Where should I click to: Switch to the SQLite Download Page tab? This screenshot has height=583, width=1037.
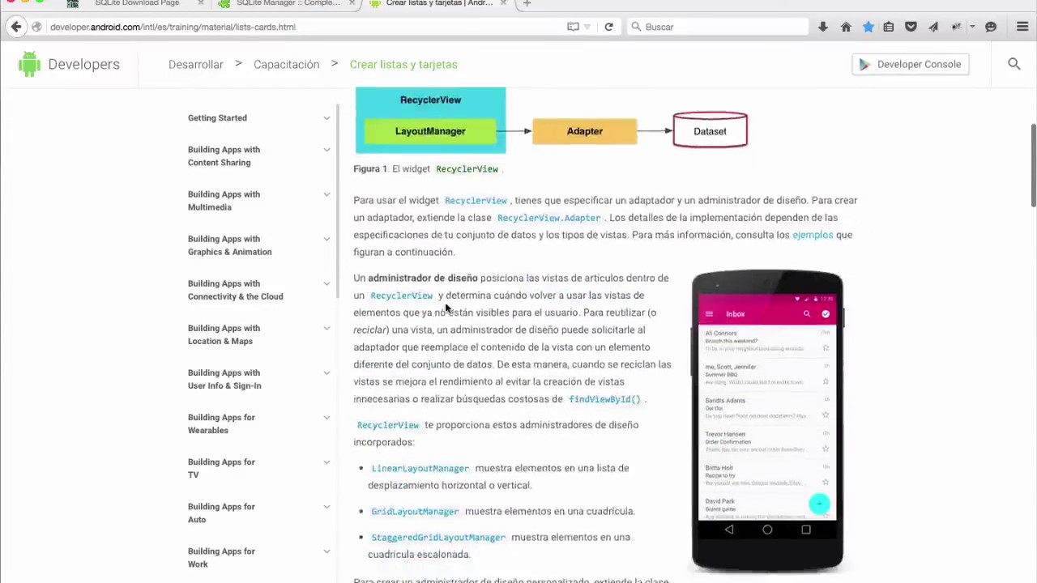[x=136, y=3]
